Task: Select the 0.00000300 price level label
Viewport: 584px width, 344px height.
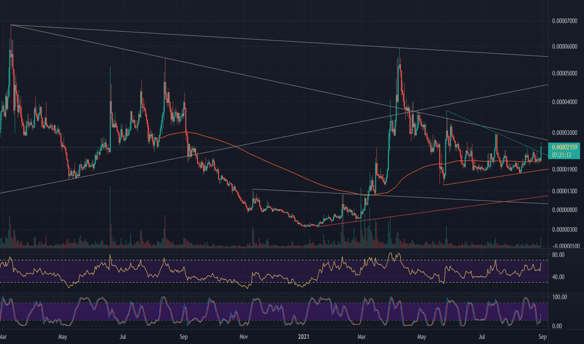Action: point(565,230)
